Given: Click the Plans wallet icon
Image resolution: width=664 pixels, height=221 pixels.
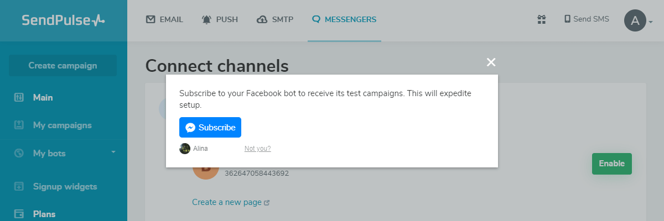Looking at the screenshot, I should pos(19,214).
